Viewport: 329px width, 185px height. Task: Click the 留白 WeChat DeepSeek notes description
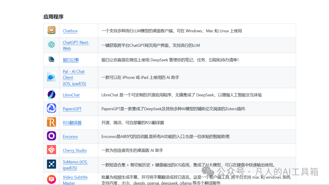coord(170,60)
